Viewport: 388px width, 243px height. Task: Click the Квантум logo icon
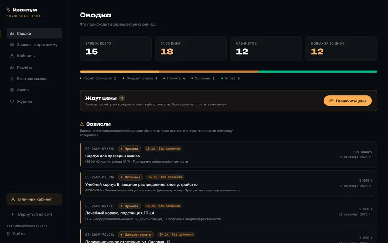point(8,10)
